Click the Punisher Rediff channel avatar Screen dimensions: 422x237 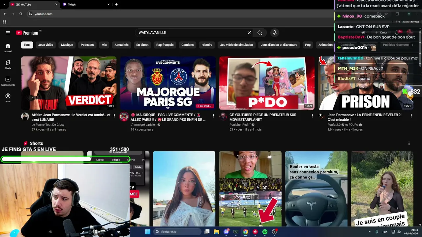click(223, 116)
